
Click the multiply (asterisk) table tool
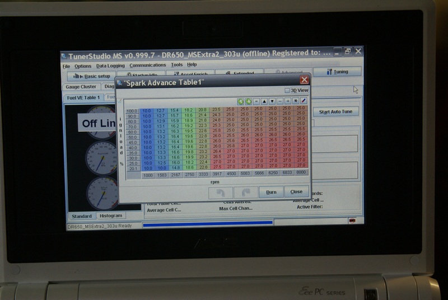tap(296, 101)
